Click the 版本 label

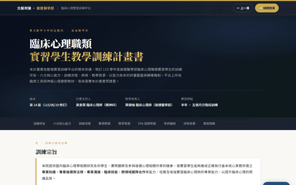click(32, 99)
